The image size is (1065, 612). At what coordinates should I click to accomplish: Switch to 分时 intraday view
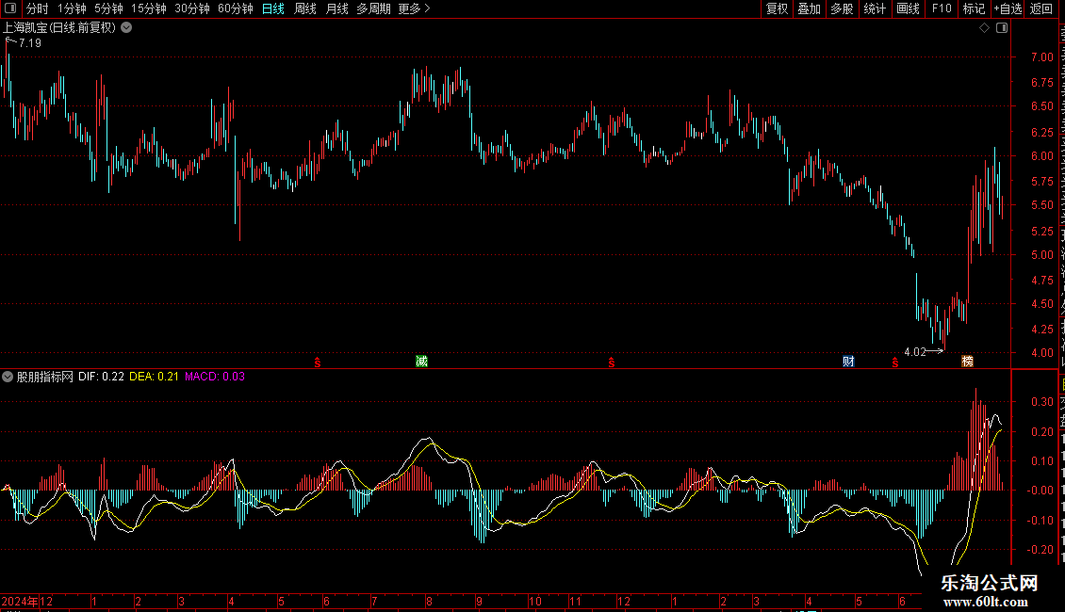coord(38,8)
